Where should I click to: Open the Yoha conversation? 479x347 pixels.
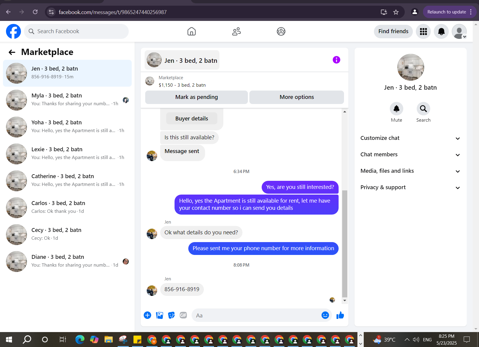67,127
